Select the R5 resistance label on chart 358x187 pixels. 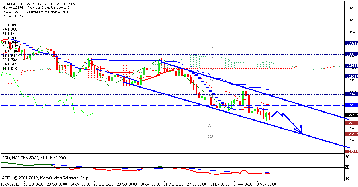(x=211, y=46)
